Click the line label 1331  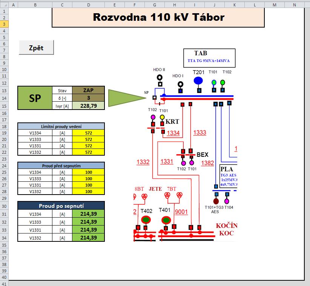tap(167, 161)
